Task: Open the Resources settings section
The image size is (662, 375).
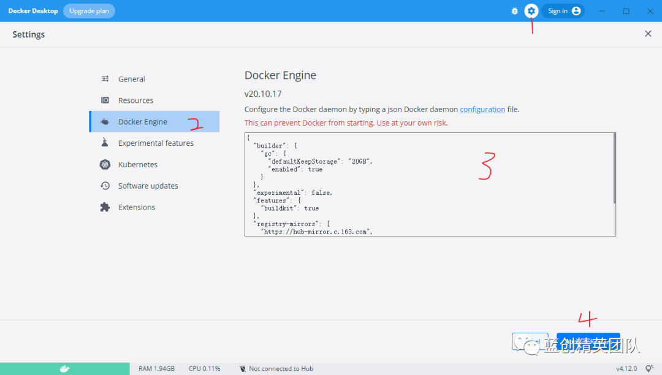Action: coord(154,100)
